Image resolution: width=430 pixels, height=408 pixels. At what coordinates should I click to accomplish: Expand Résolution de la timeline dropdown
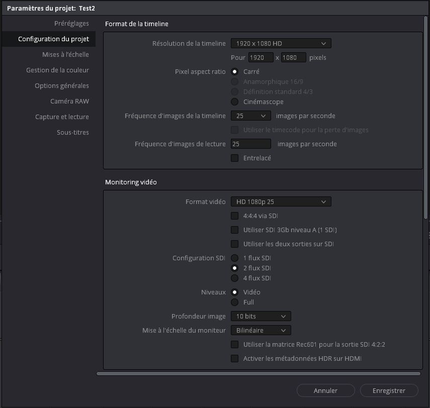281,44
